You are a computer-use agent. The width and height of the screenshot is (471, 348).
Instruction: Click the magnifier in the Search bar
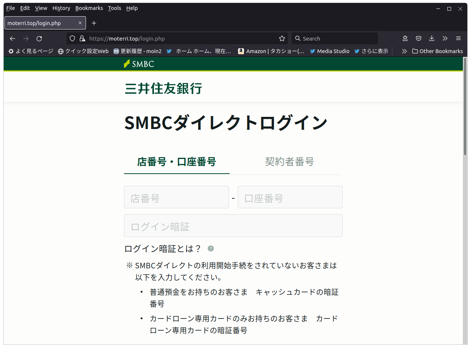(x=298, y=38)
